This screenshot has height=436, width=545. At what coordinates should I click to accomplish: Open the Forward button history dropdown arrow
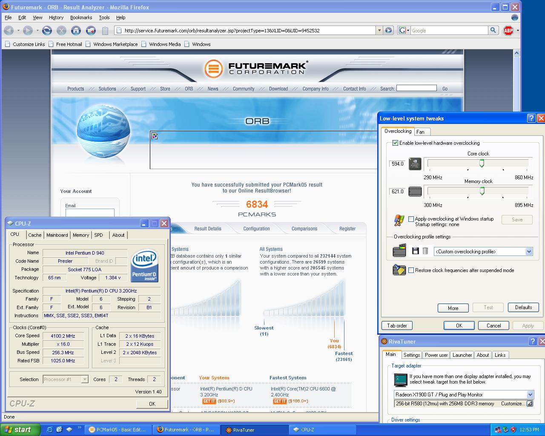point(37,30)
